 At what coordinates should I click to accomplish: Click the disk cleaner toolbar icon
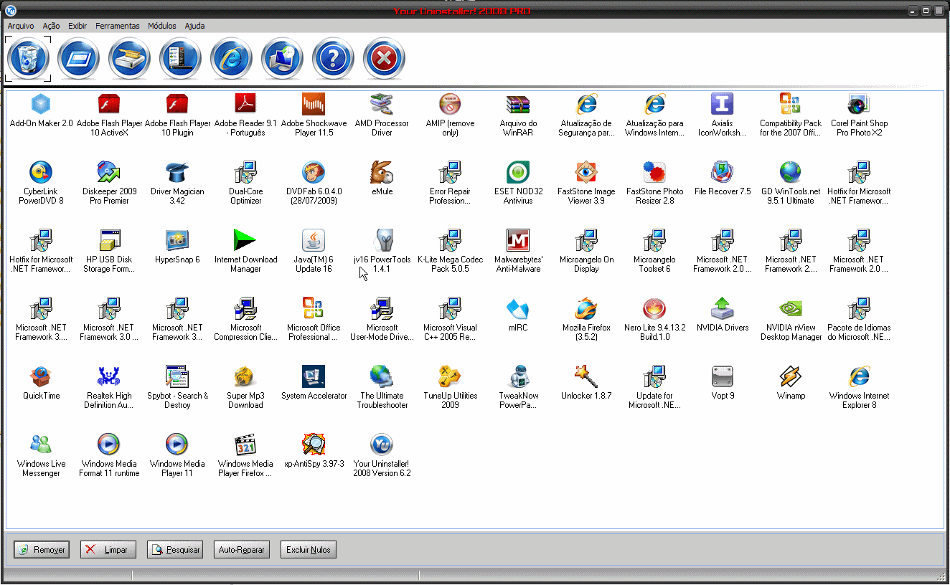pos(130,59)
